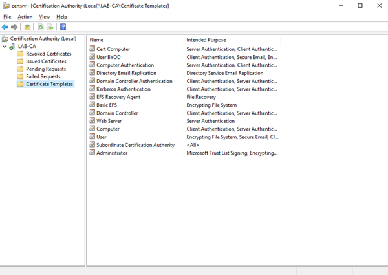388x275 pixels.
Task: Select the Kerberos Authentication template row
Action: click(x=123, y=89)
